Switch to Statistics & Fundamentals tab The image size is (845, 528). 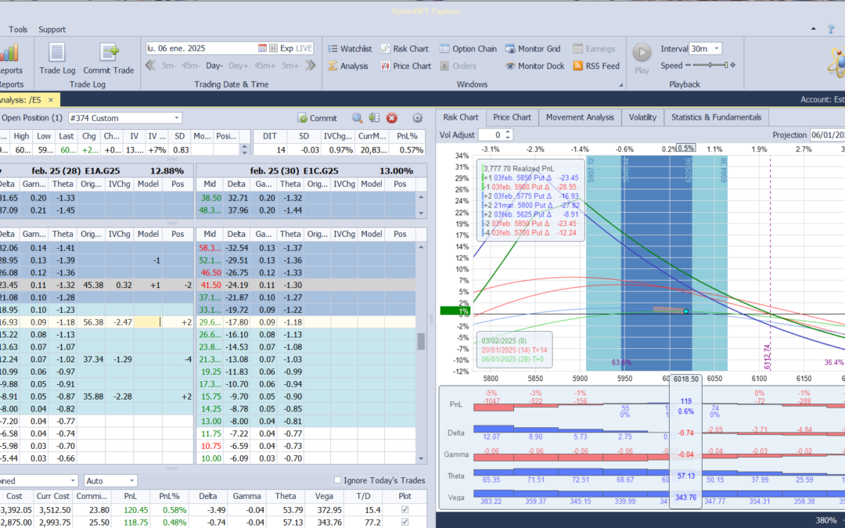[716, 117]
